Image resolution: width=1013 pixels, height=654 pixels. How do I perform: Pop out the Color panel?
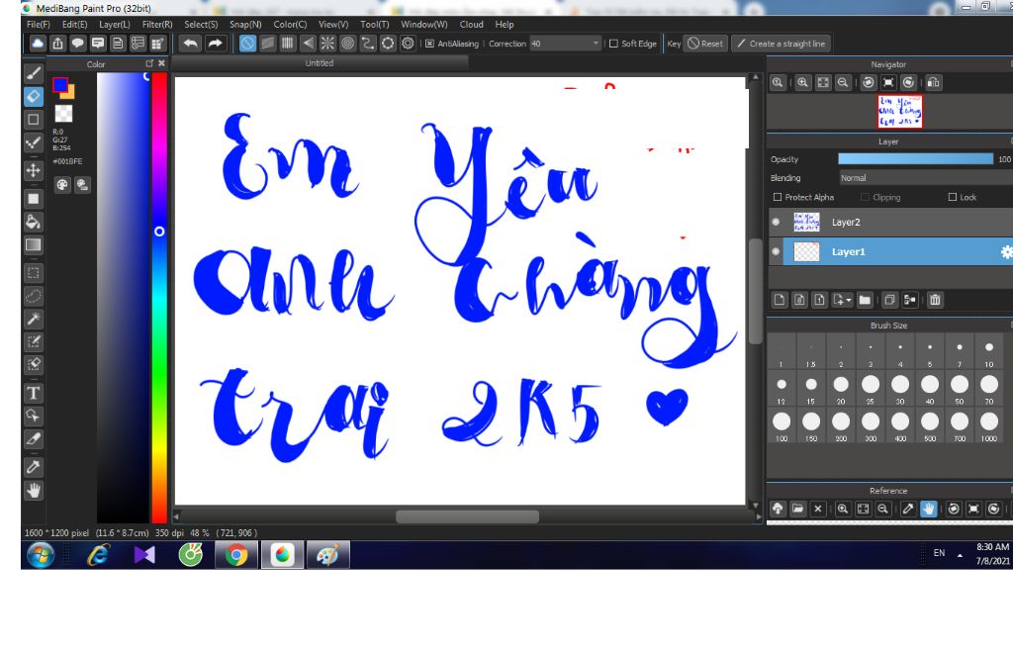coord(150,63)
